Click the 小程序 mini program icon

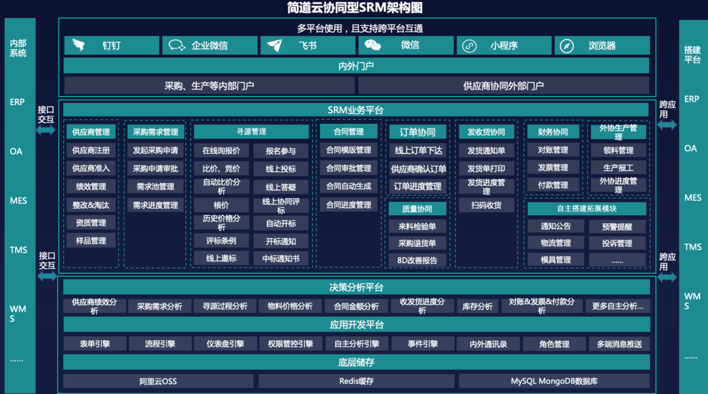[469, 46]
